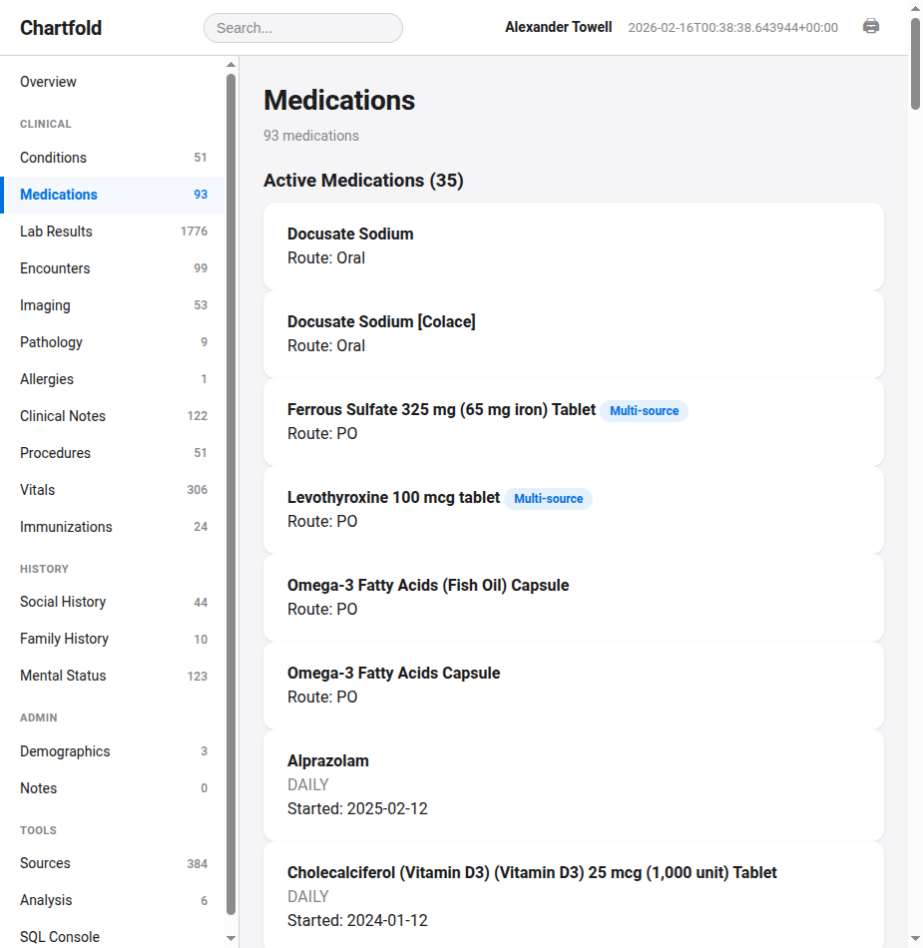Screen dimensions: 923x948
Task: Open the Demographics section
Action: click(65, 751)
